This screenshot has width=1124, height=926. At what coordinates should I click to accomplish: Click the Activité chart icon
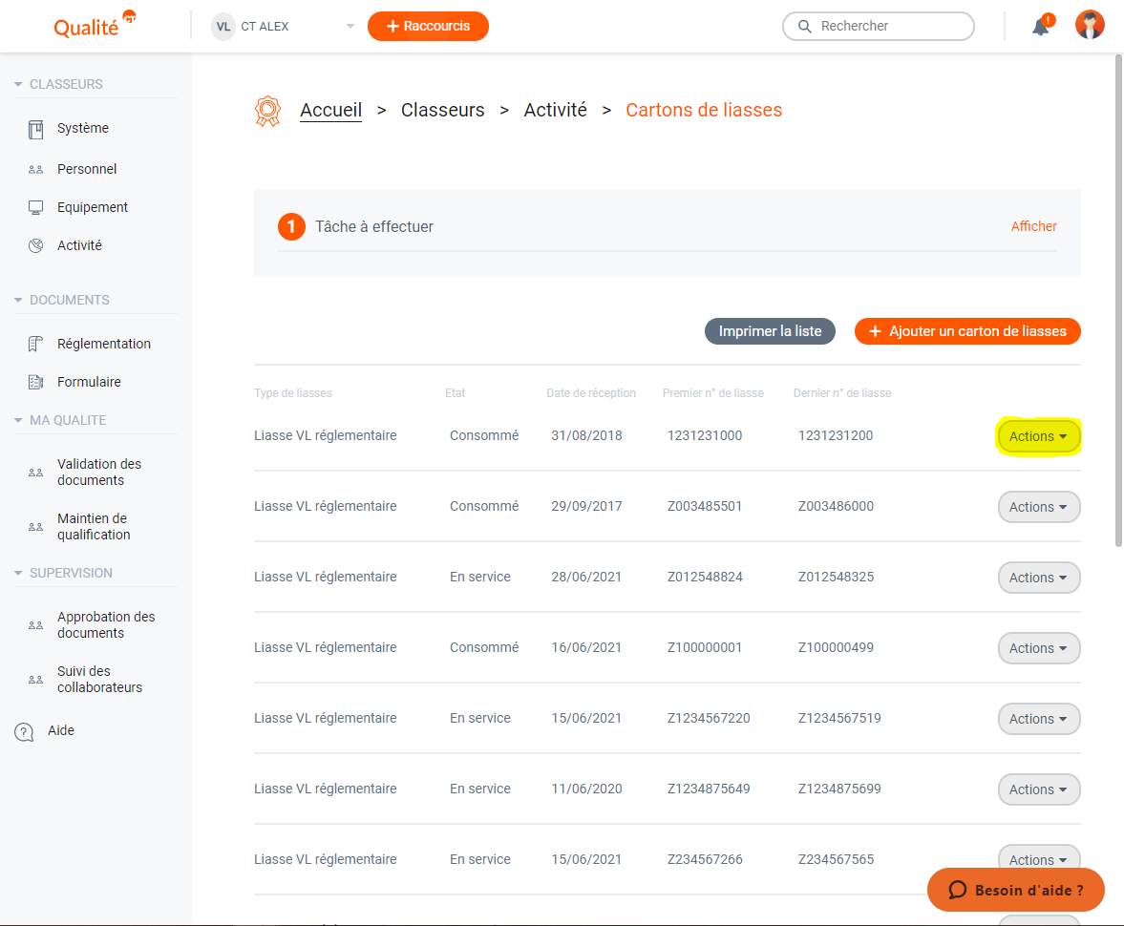pos(36,245)
